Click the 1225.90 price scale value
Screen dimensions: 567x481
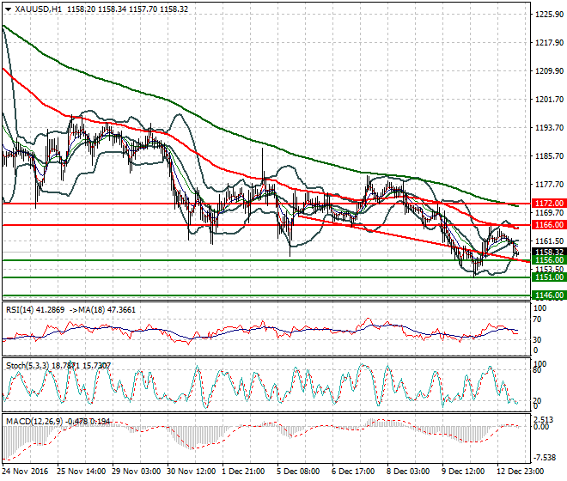(x=549, y=14)
